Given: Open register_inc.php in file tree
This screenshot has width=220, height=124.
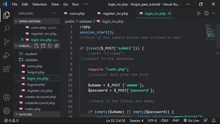Looking at the screenshot, I should tap(37, 91).
